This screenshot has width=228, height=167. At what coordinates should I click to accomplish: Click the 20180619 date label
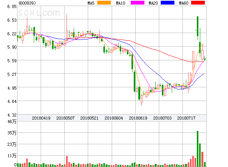(138, 118)
